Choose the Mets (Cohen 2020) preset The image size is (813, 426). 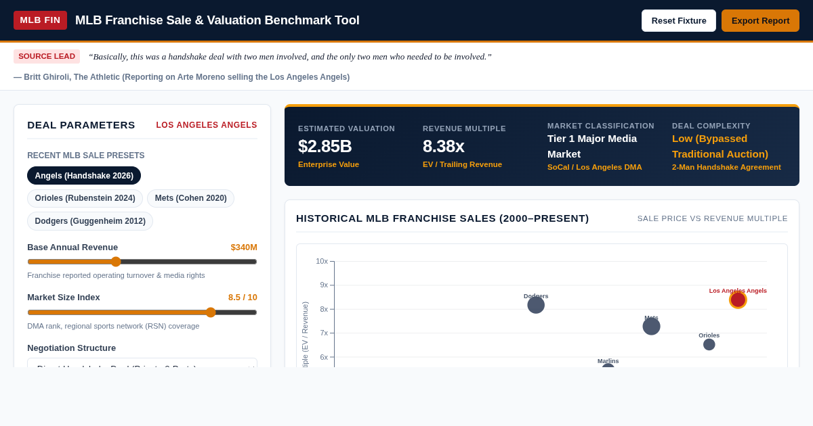(x=190, y=198)
